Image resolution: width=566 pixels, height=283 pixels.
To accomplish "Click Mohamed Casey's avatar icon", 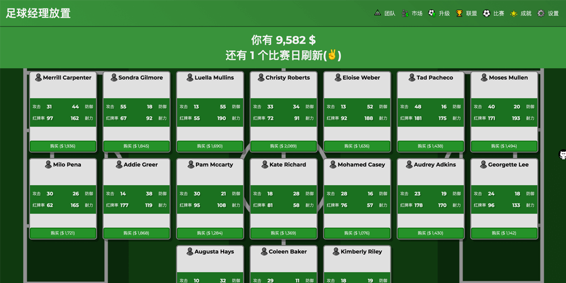I will coord(333,164).
